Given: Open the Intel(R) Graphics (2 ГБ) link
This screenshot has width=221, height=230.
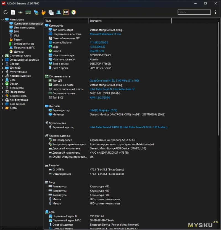Looking at the screenshot, I should click(x=104, y=110).
